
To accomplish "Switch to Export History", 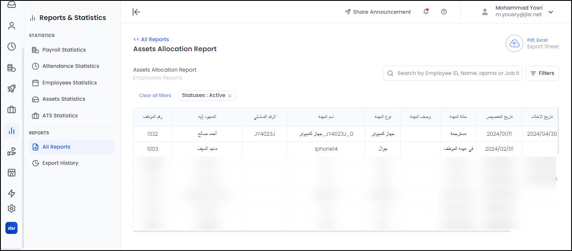I will tap(60, 163).
